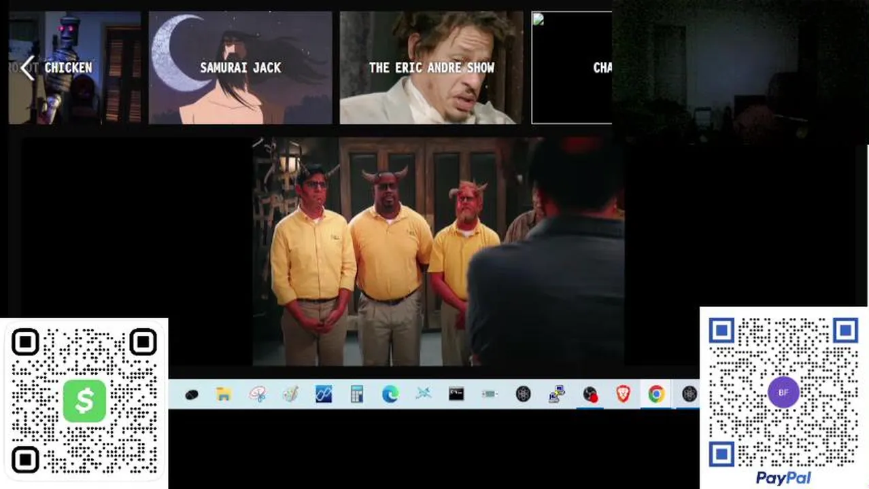The image size is (869, 489).
Task: Click the Cash App QR code
Action: (84, 403)
